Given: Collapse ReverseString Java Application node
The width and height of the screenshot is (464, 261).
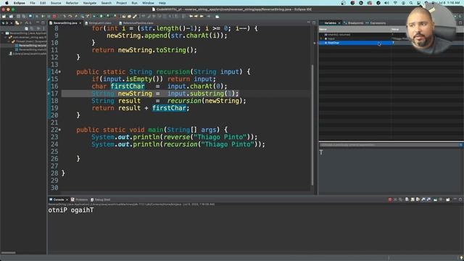Looking at the screenshot, I should [3, 33].
